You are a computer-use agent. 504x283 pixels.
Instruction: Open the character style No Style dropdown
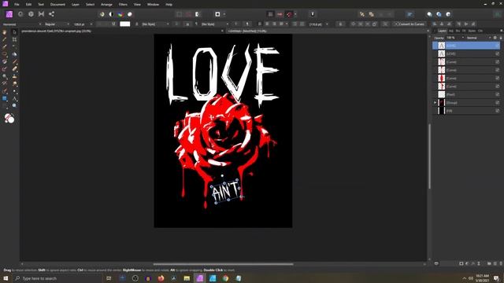tap(155, 24)
